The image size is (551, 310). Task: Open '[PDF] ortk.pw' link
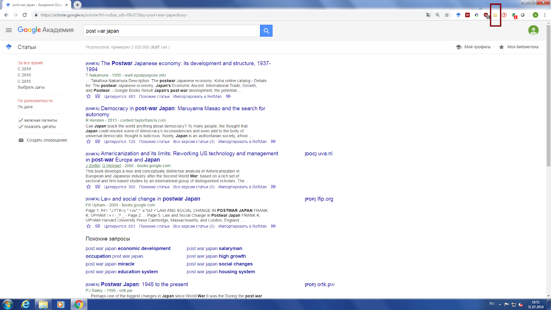[320, 285]
